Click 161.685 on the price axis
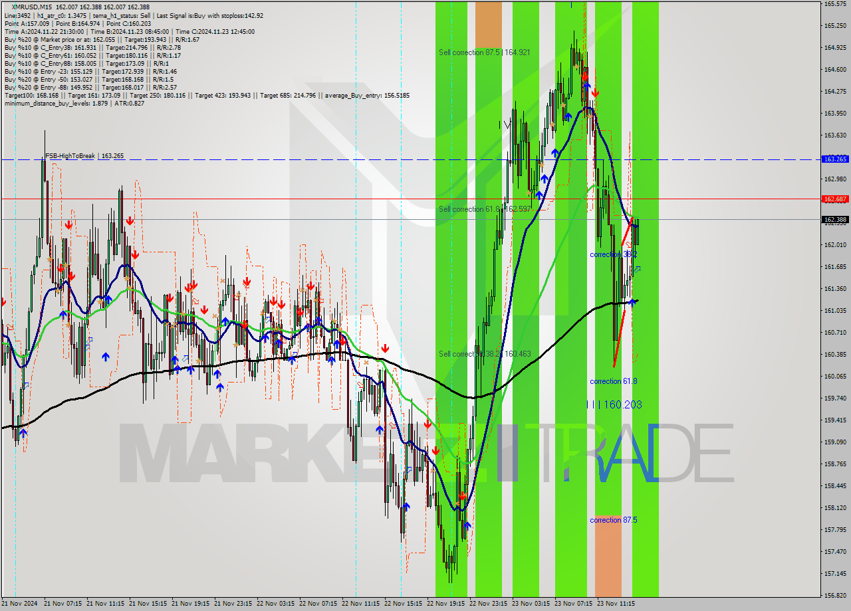851x611 pixels. pos(834,267)
